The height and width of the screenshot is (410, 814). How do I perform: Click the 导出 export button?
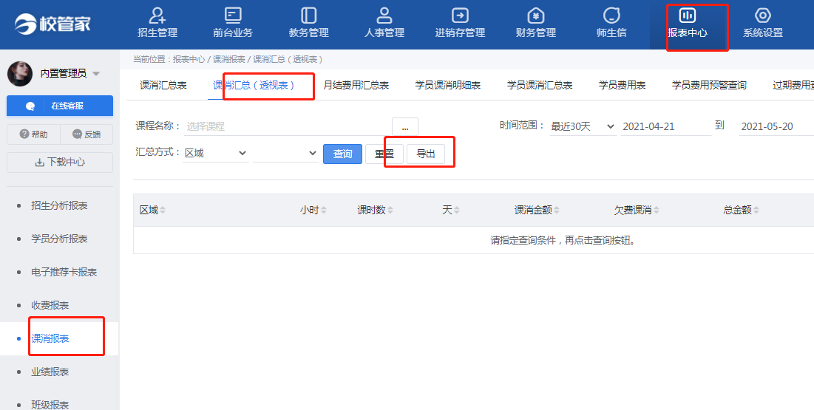426,154
